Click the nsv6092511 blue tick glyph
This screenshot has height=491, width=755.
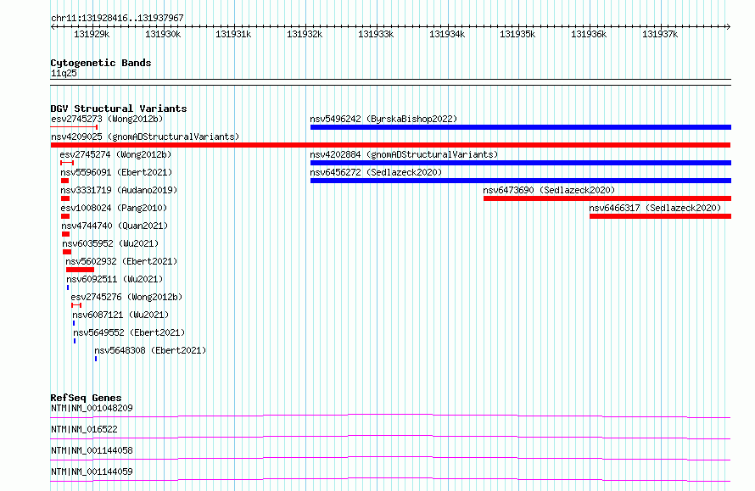point(68,287)
